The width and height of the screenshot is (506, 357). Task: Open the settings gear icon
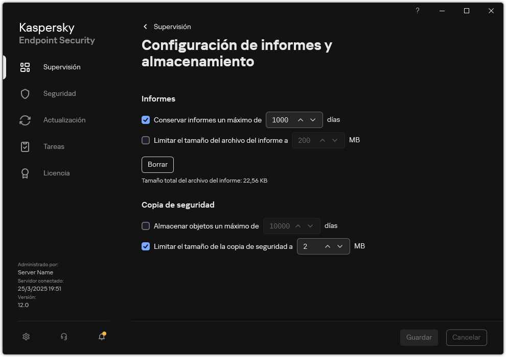click(26, 337)
